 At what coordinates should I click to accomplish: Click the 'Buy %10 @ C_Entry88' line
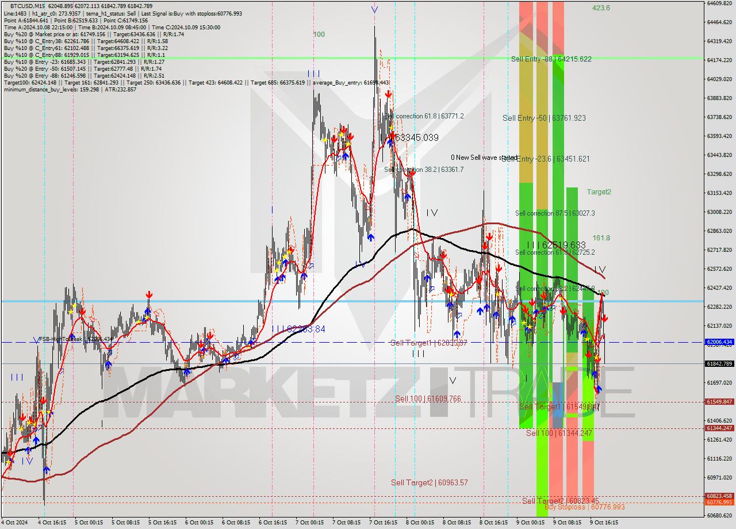[85, 55]
